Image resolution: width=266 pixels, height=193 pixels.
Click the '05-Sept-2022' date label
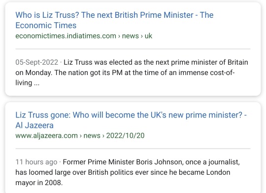tap(37, 62)
